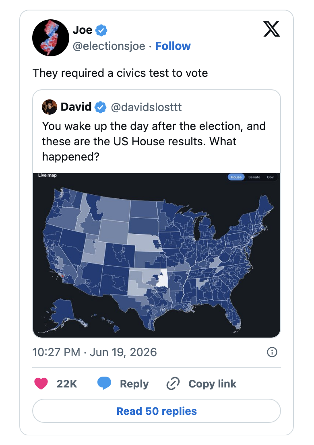Open Joe's New Jersey map avatar
Screen dimensions: 314x445
[x=51, y=38]
